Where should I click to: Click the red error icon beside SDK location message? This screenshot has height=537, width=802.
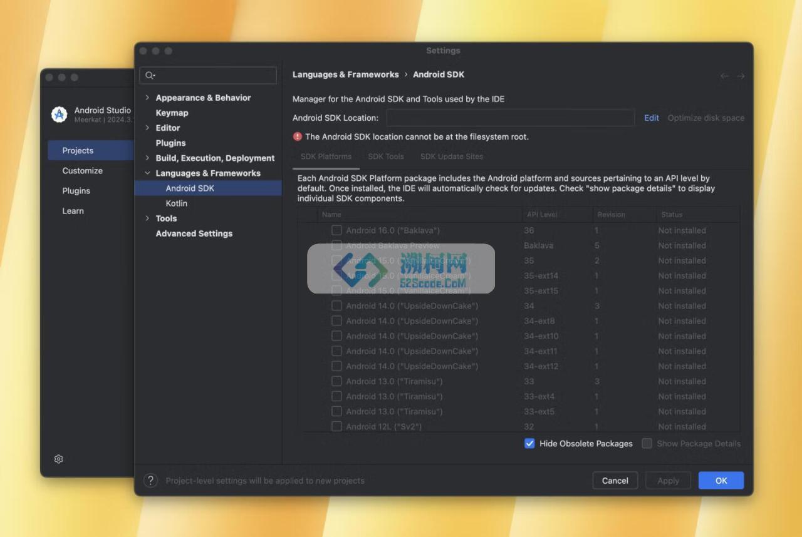298,136
